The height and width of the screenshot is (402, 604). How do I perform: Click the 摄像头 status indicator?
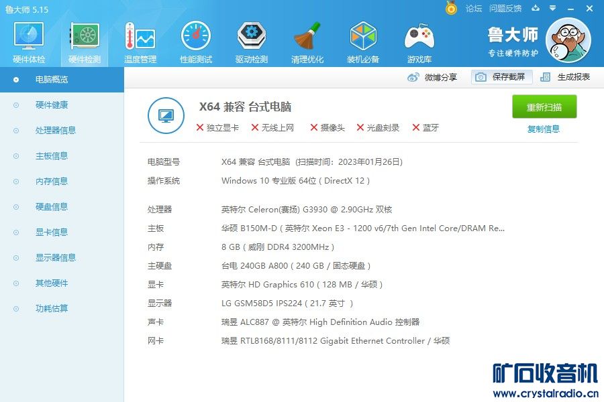328,128
